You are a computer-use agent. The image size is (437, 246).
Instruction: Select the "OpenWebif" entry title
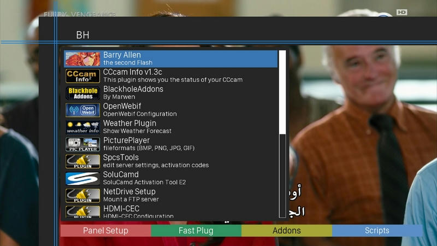click(x=122, y=106)
